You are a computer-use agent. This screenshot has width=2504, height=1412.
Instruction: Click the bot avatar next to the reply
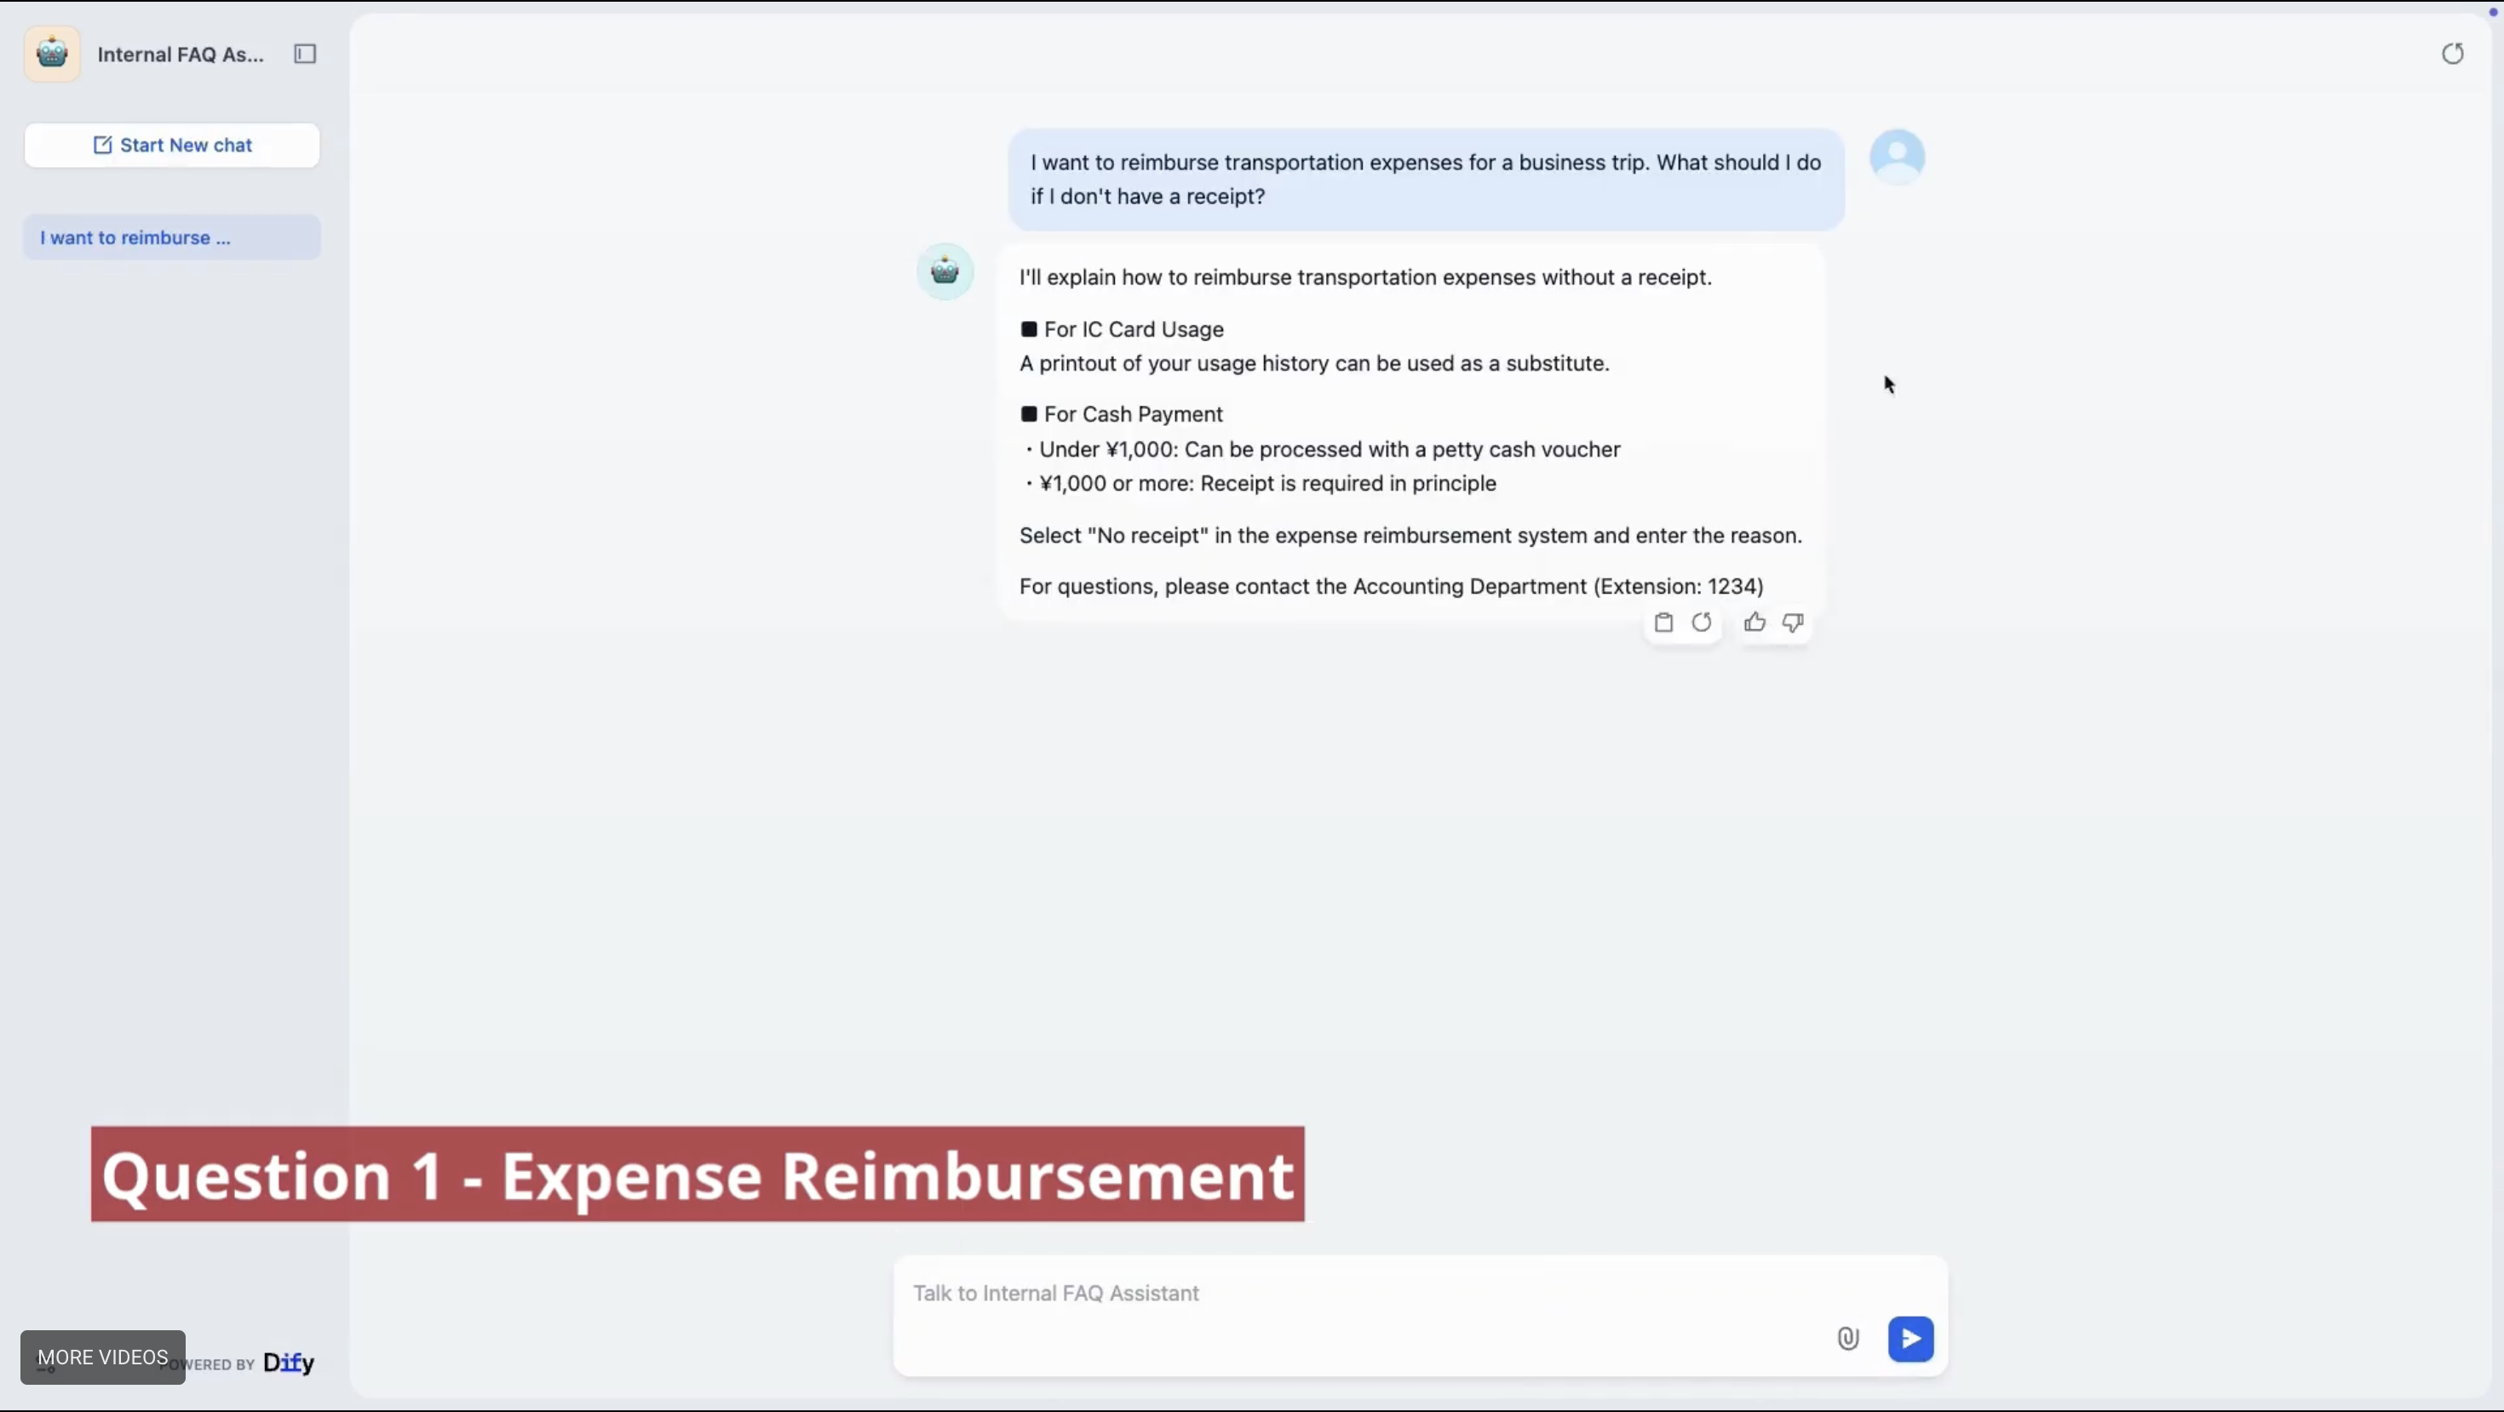tap(943, 271)
